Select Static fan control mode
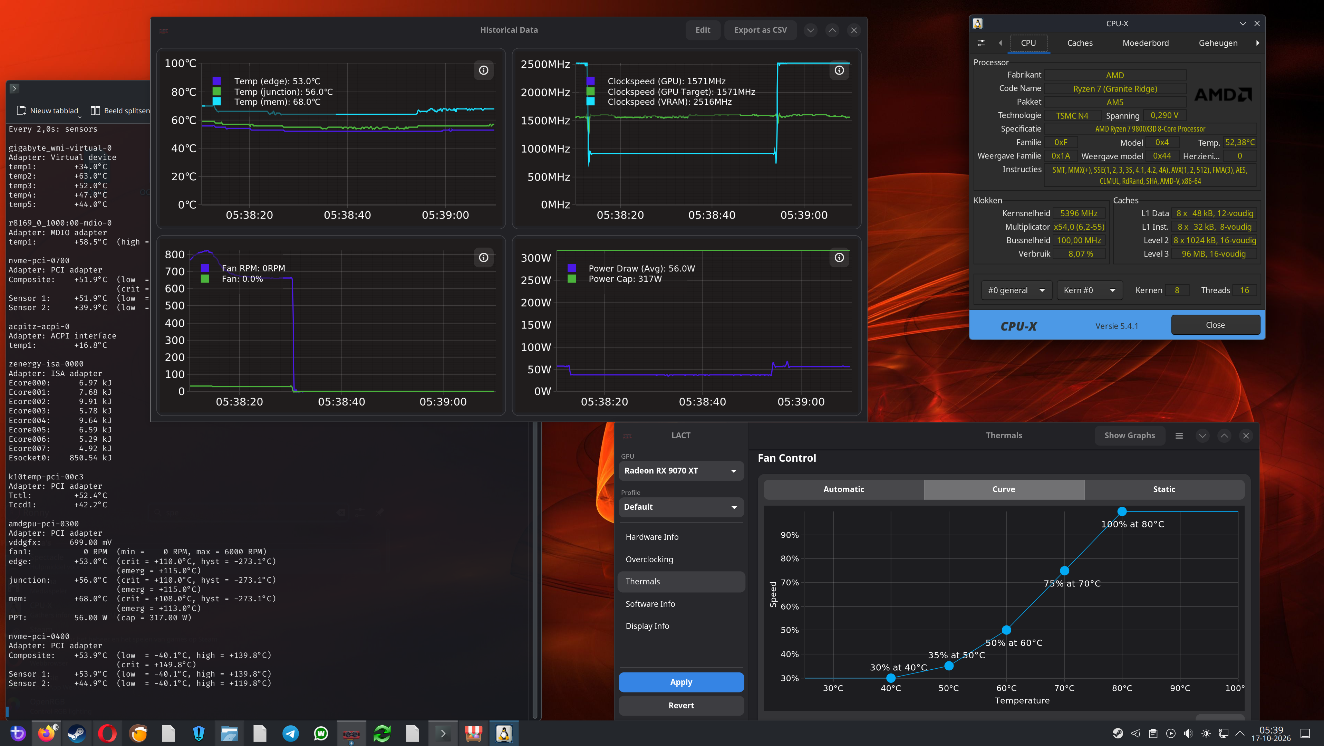 coord(1164,489)
